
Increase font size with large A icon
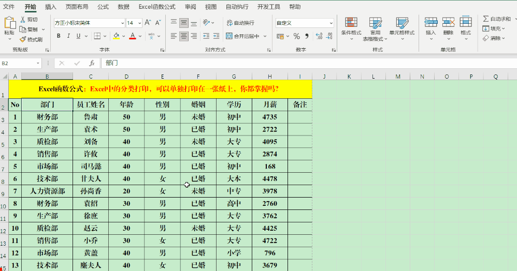[x=148, y=23]
